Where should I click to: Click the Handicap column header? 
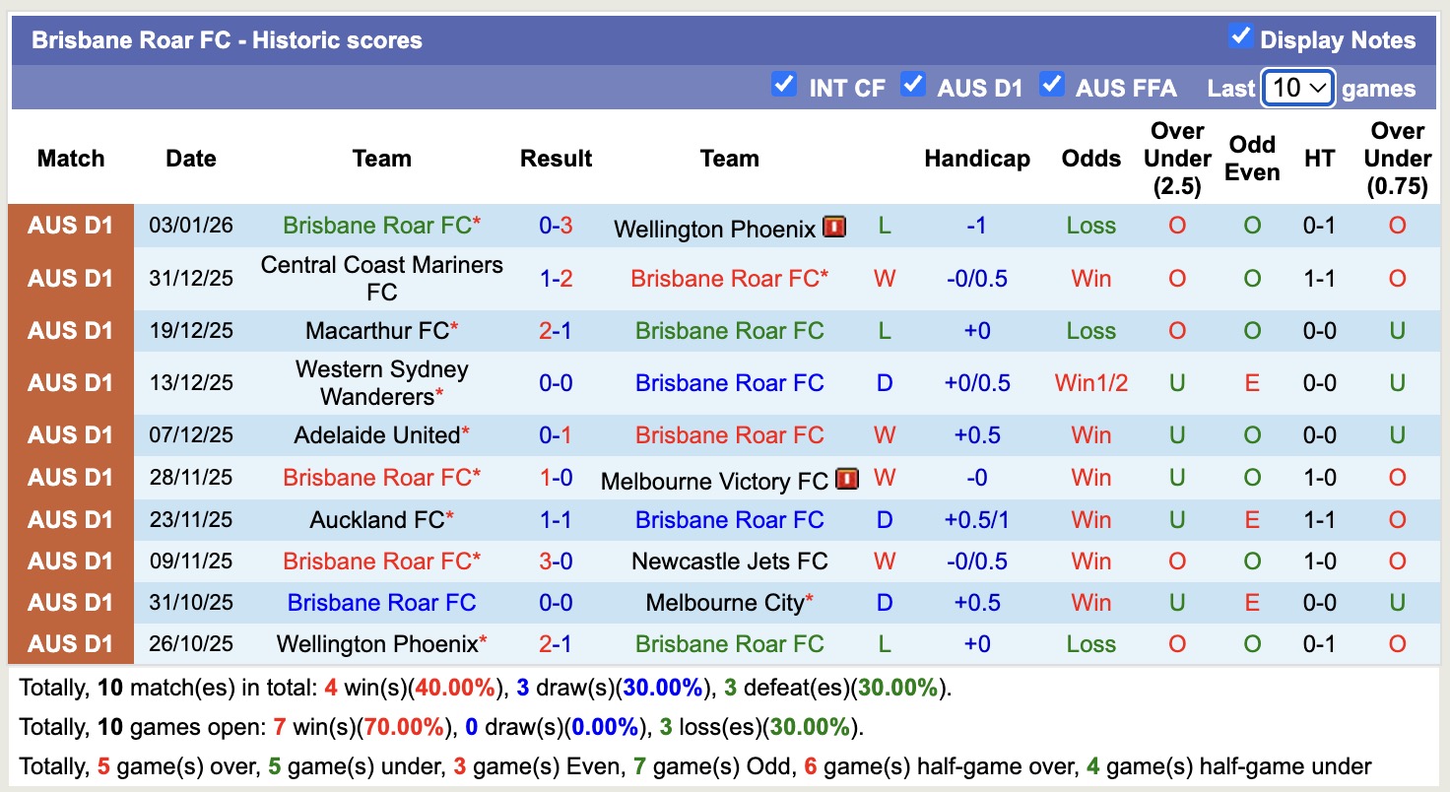[x=976, y=158]
